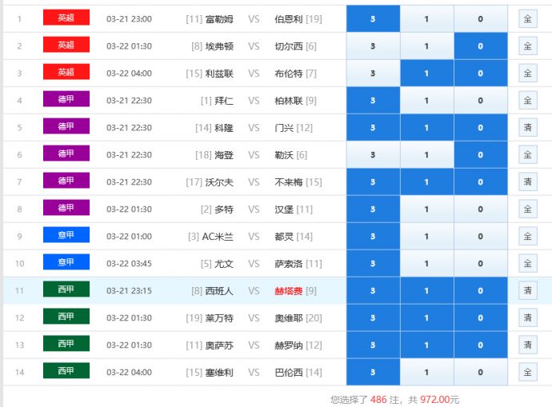The image size is (552, 407).
Task: Click the 西甲 league tag for 奥萨苏 match
Action: tap(66, 343)
